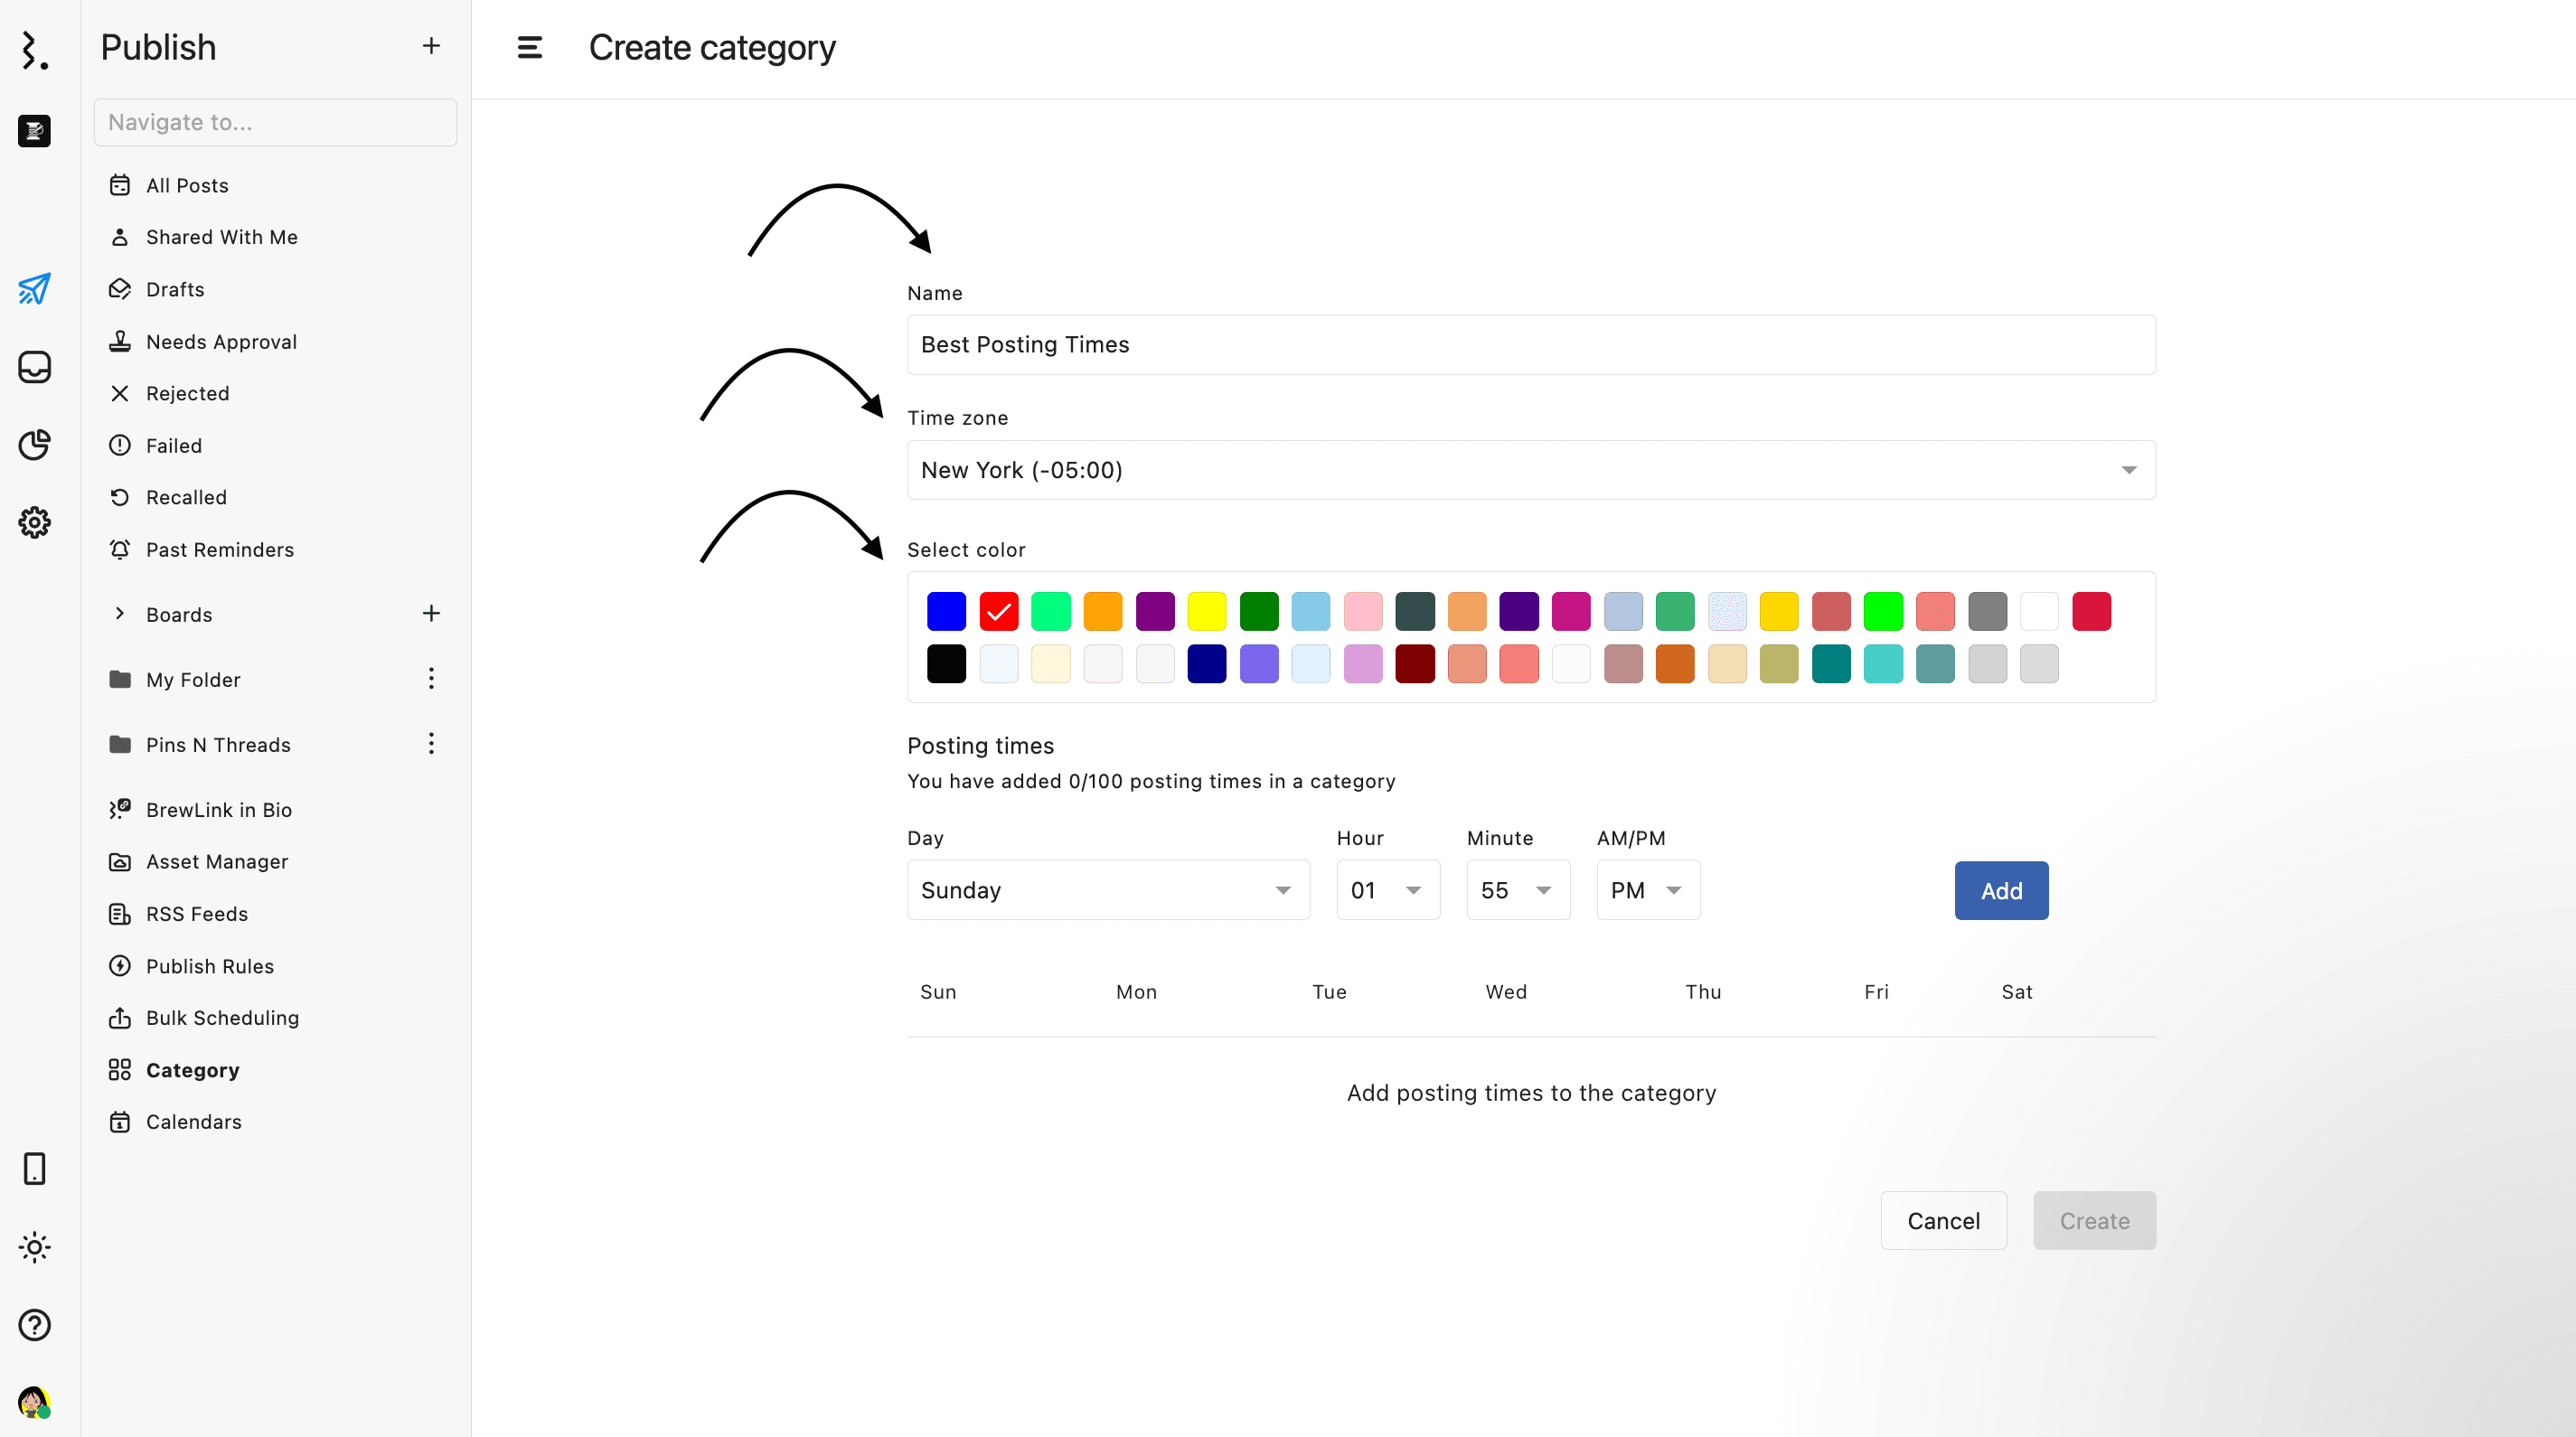Image resolution: width=2576 pixels, height=1437 pixels.
Task: Click the plus icon next to Boards
Action: (431, 613)
